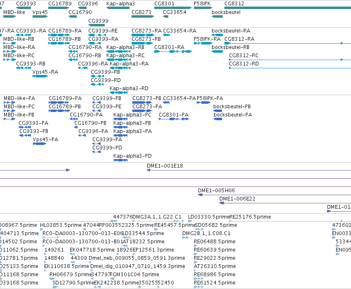
Task: Select the P58IPK gene label
Action: pyautogui.click(x=202, y=4)
